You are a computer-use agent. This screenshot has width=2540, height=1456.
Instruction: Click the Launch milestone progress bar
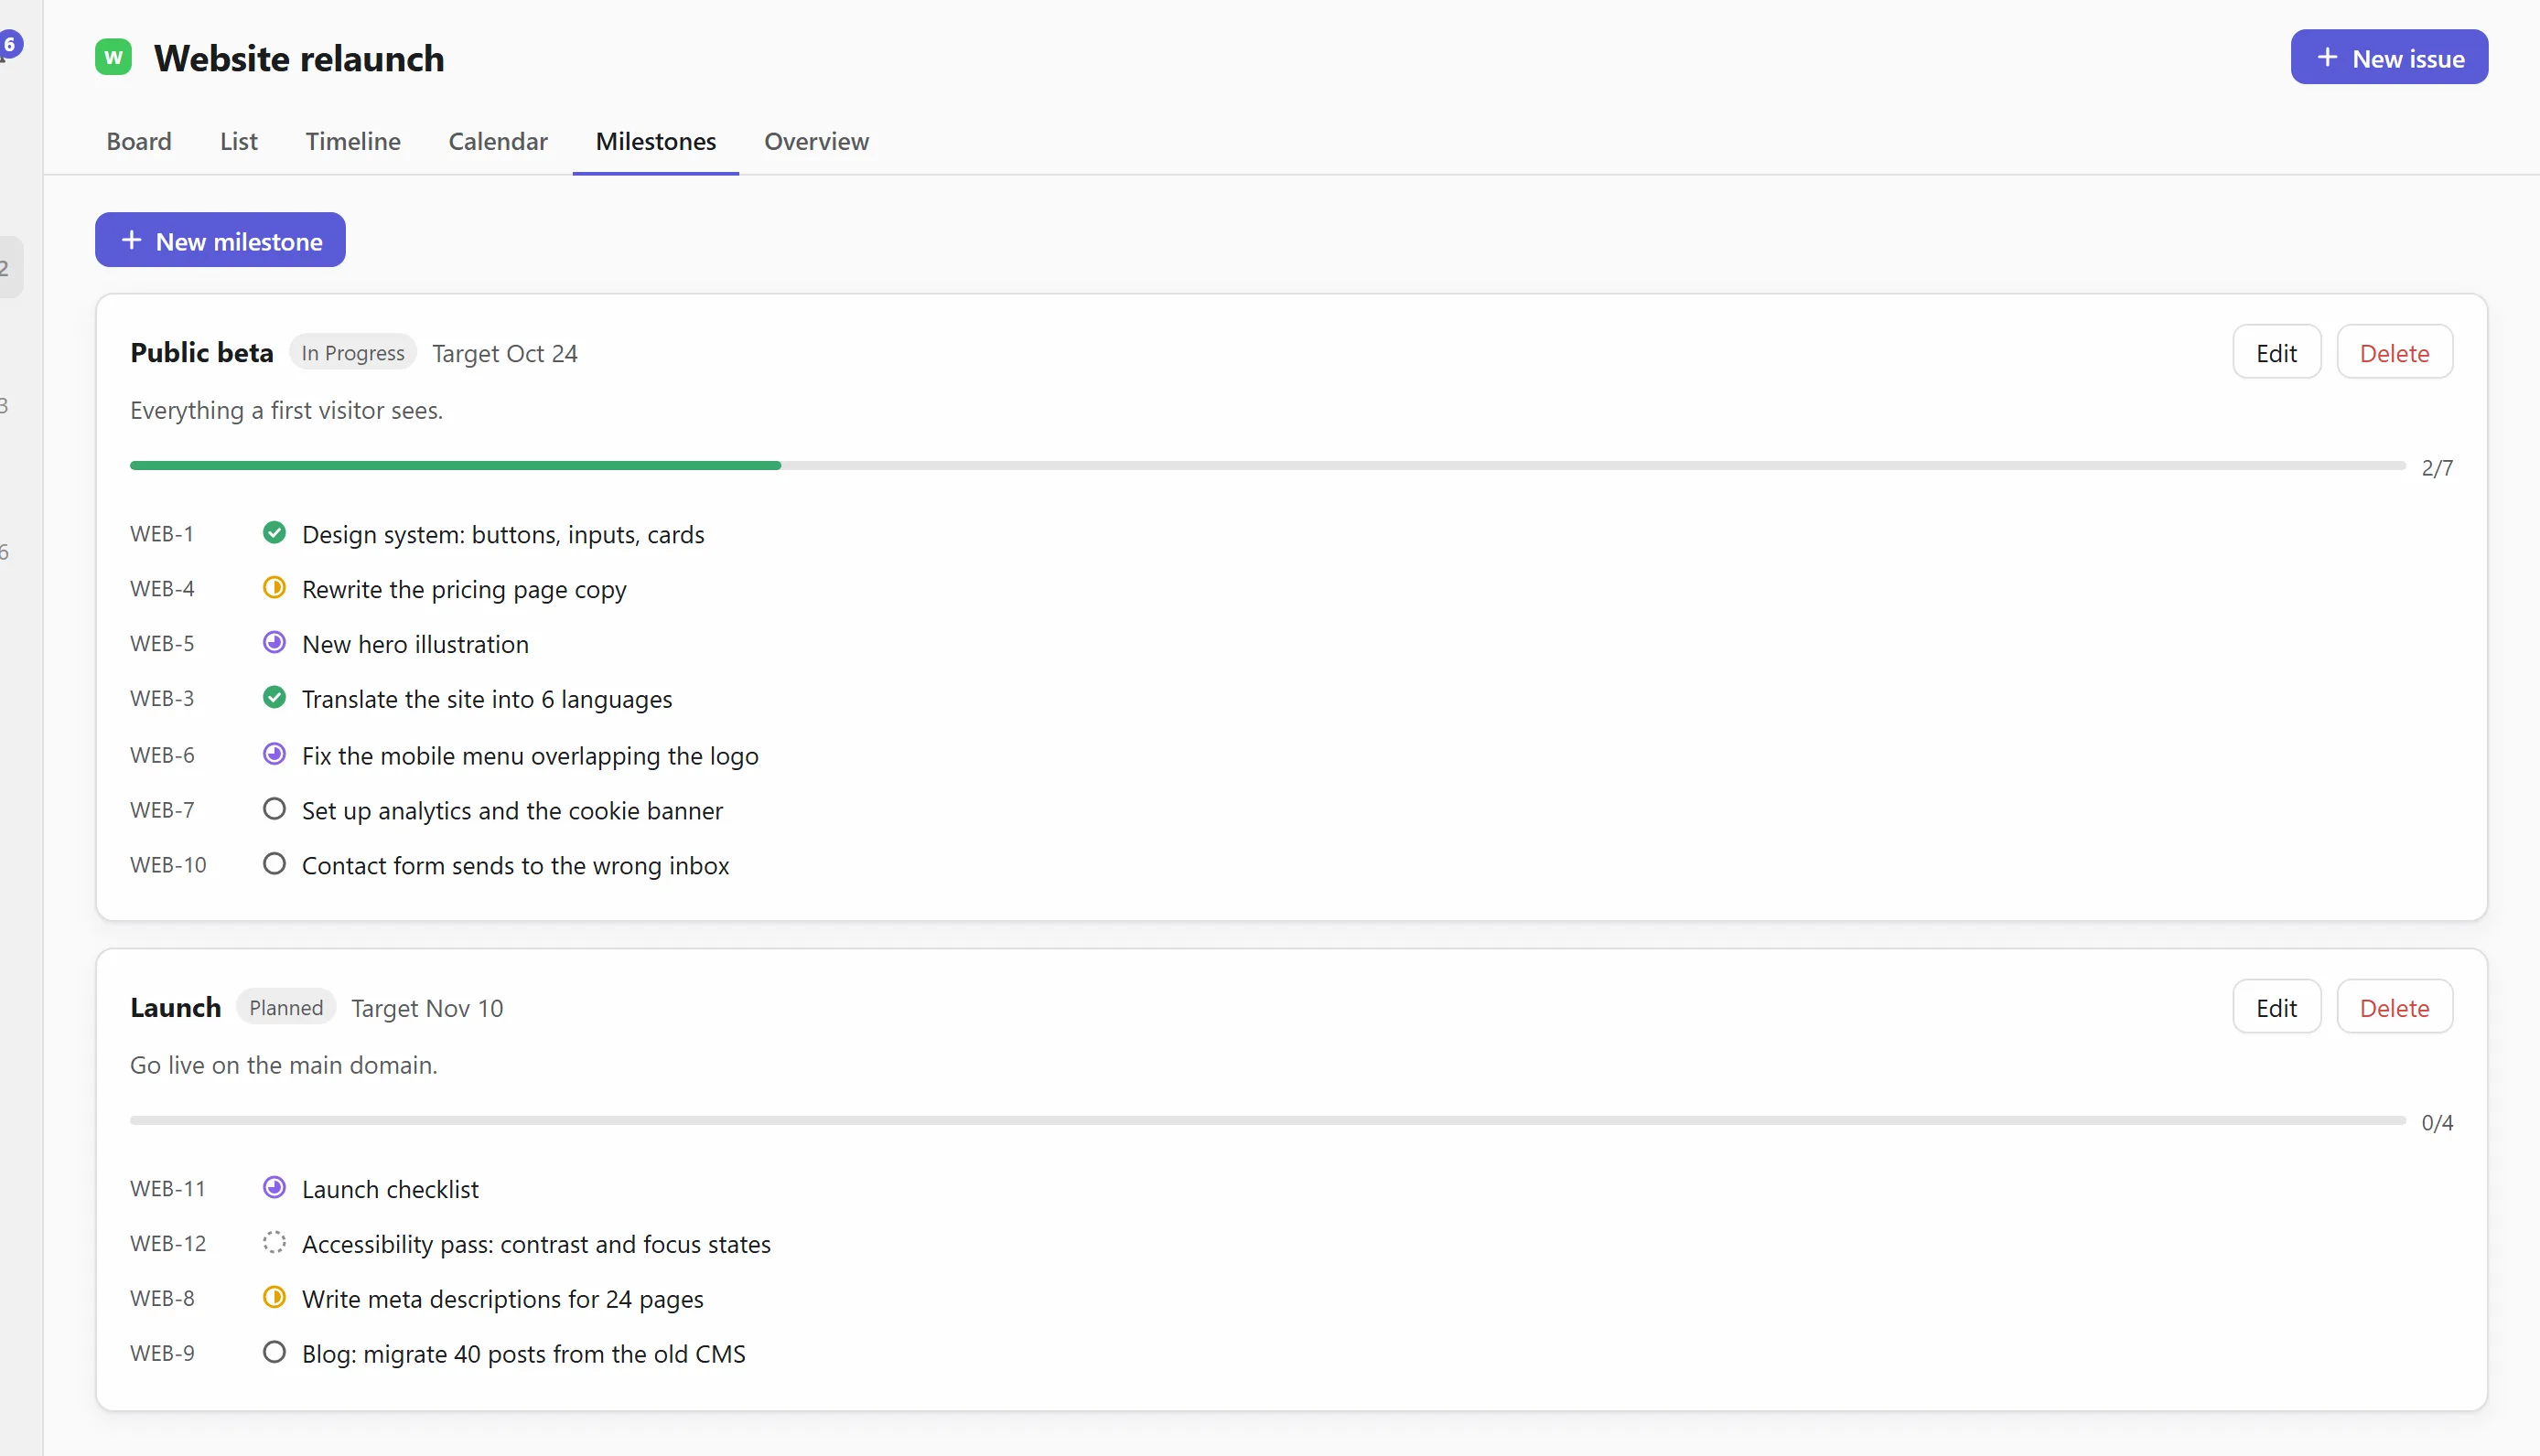(1267, 1121)
